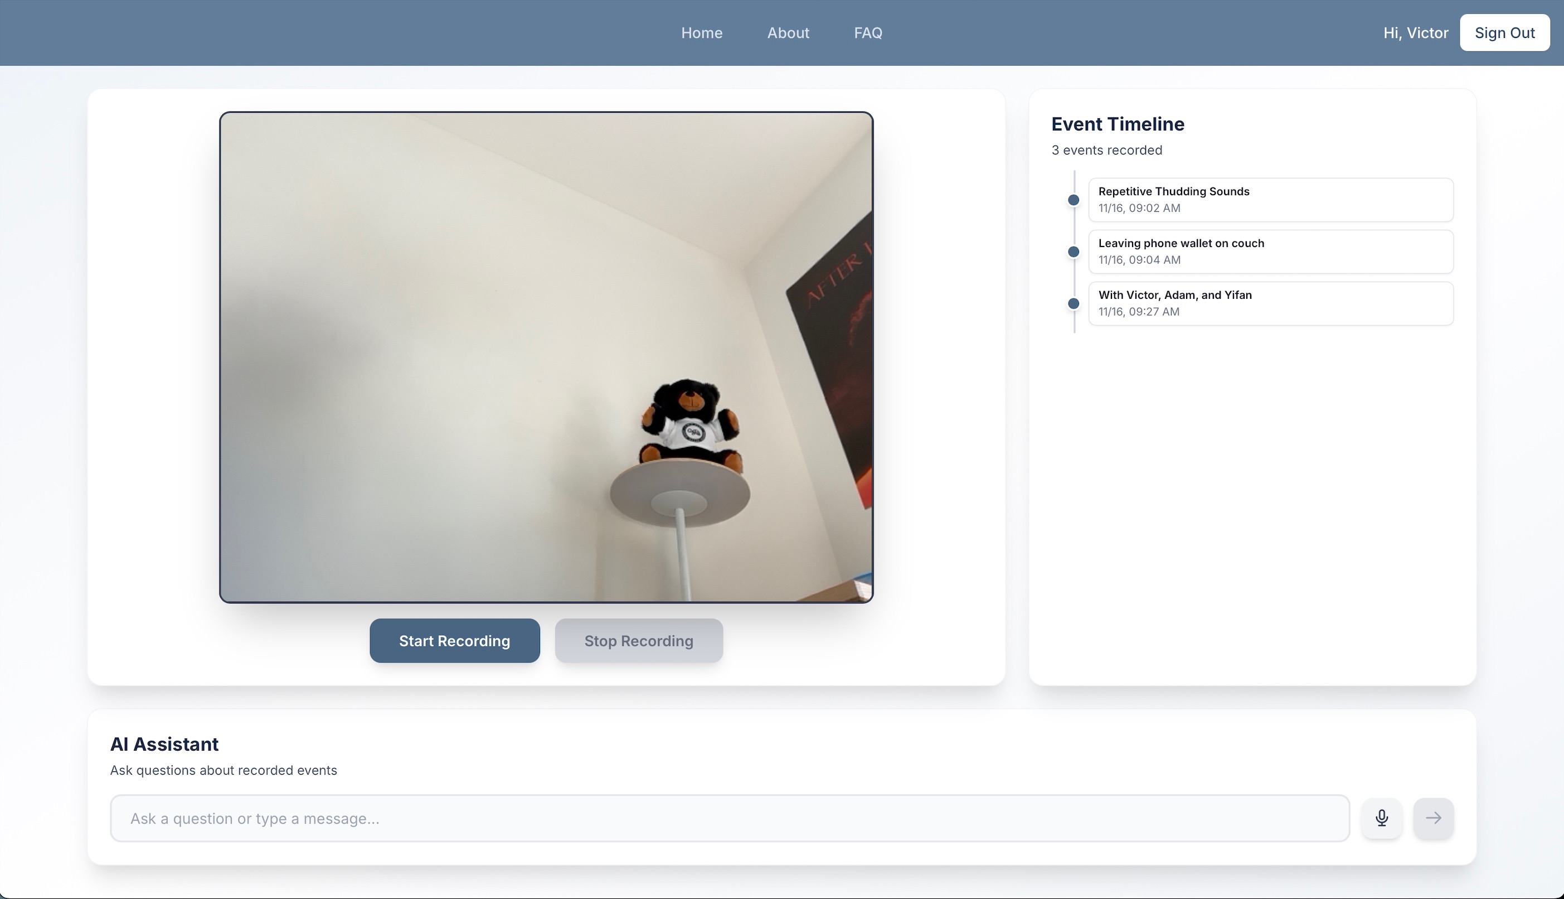Screen dimensions: 1564x899
Task: Go to the Home page
Action: tap(702, 33)
